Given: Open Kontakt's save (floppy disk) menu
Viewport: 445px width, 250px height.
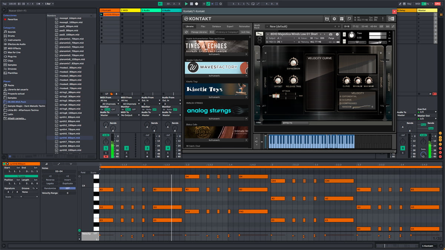Looking at the screenshot, I should (327, 19).
